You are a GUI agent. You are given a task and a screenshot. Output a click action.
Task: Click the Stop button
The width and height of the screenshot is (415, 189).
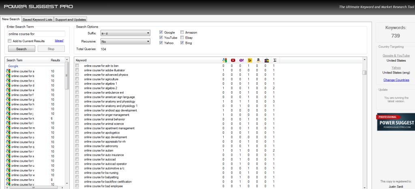51,49
